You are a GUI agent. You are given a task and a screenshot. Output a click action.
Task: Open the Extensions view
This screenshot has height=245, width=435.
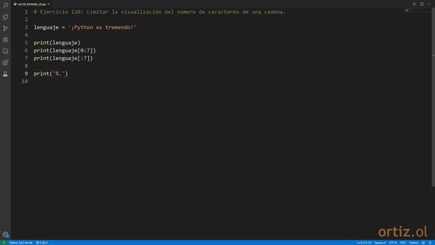[5, 63]
